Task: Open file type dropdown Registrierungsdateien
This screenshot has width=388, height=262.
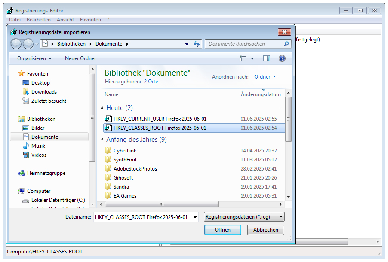Action: coord(244,217)
